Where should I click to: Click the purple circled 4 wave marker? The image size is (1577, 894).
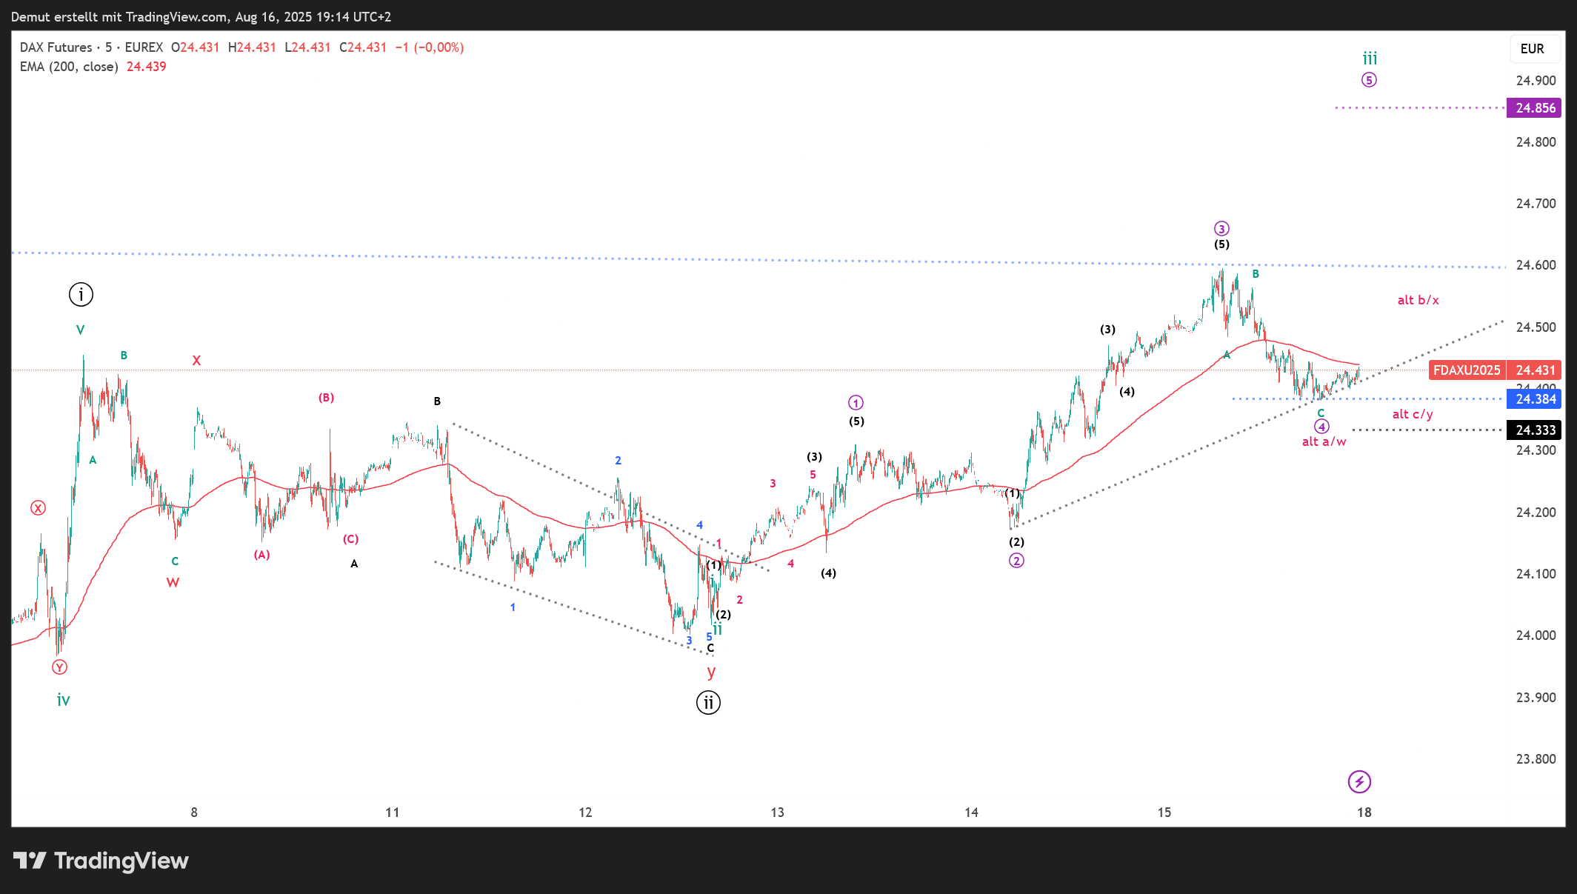tap(1321, 427)
